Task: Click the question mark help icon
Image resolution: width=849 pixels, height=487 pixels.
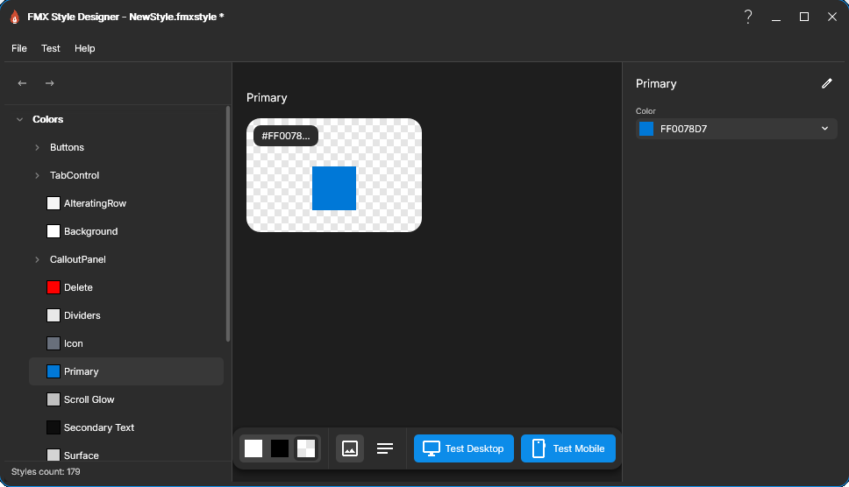Action: tap(748, 17)
